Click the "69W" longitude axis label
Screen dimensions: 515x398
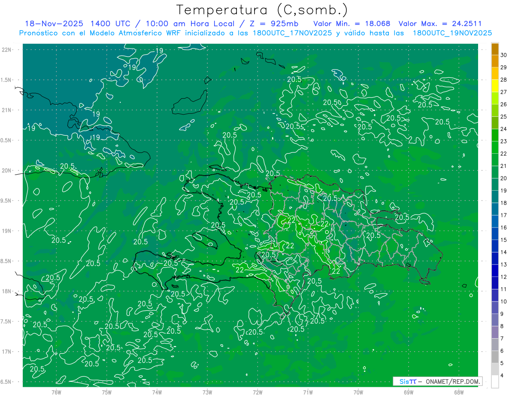(x=409, y=392)
